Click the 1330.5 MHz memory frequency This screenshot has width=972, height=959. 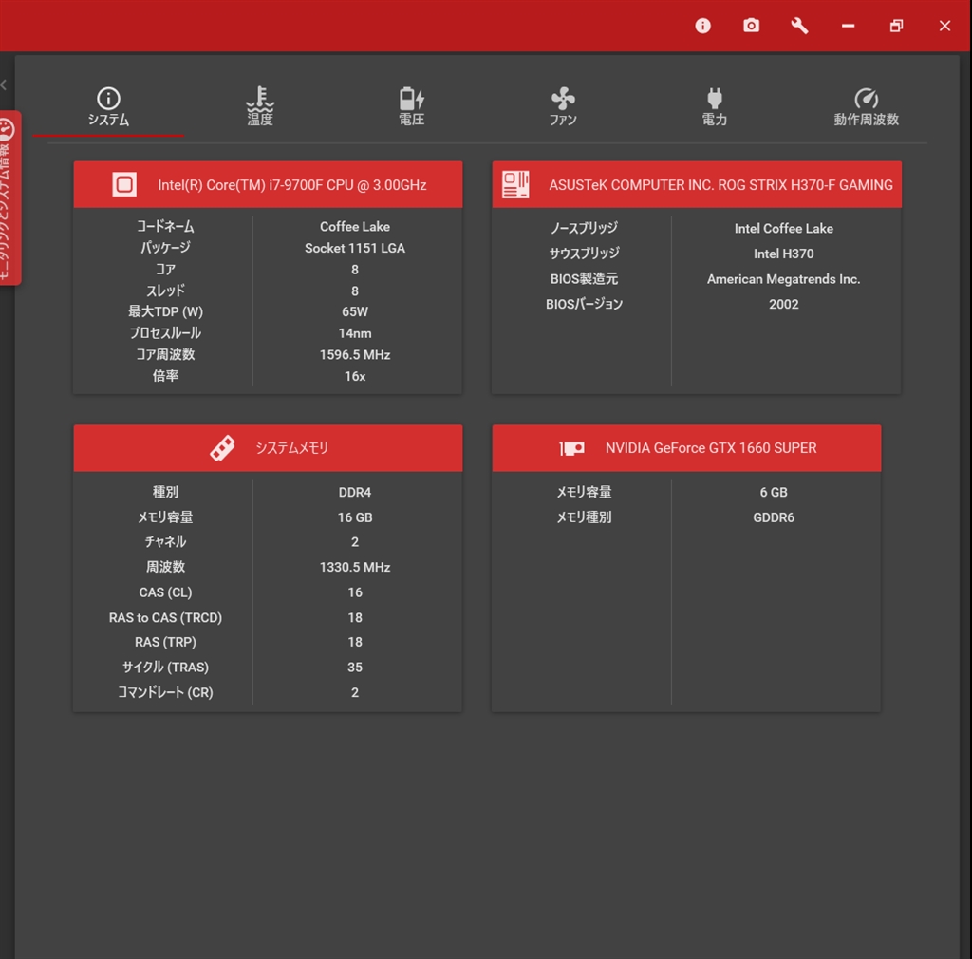click(x=355, y=567)
